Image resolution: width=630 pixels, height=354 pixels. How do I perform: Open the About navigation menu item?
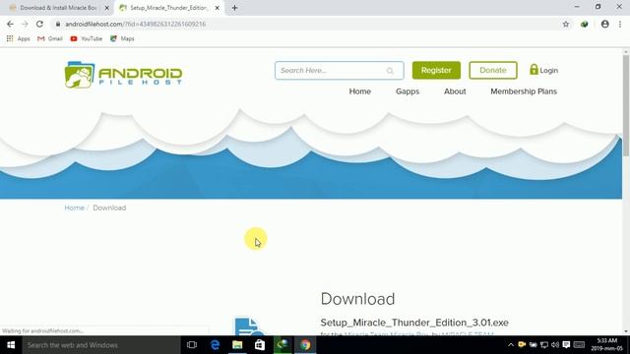455,91
